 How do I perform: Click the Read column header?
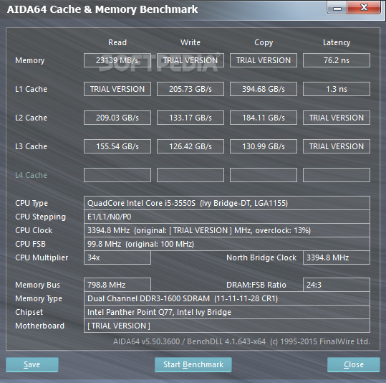117,42
